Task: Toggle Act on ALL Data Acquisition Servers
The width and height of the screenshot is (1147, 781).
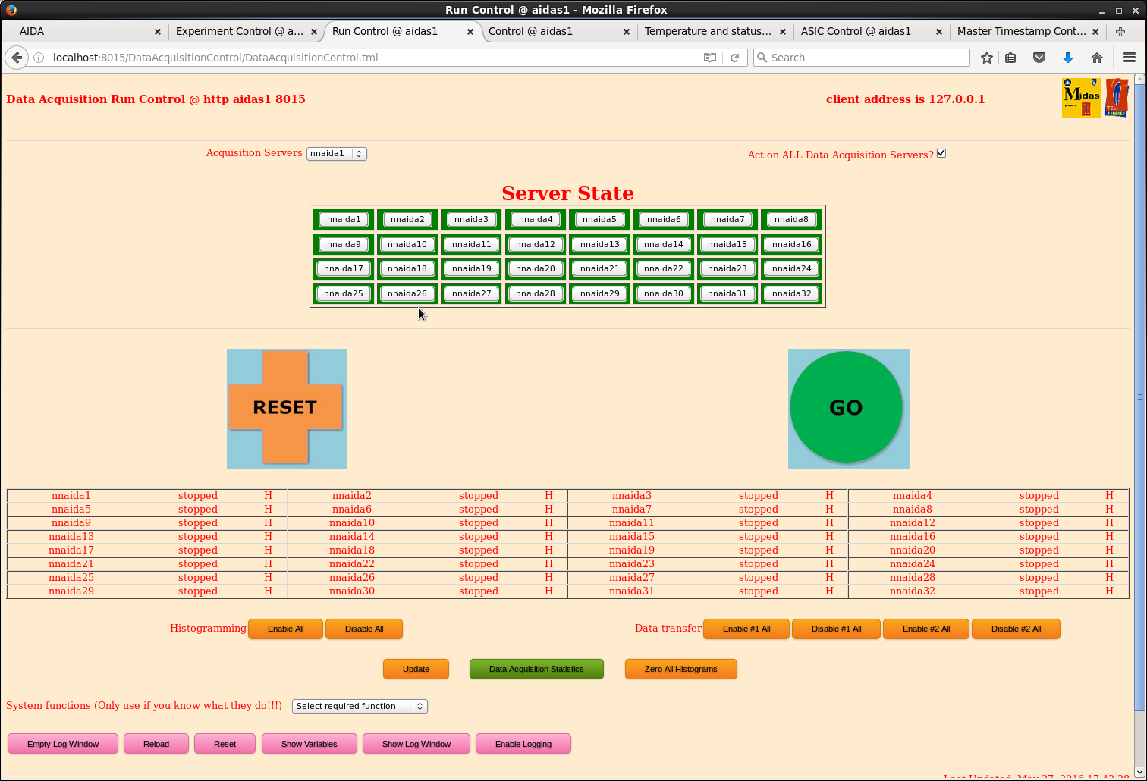Action: pos(941,153)
